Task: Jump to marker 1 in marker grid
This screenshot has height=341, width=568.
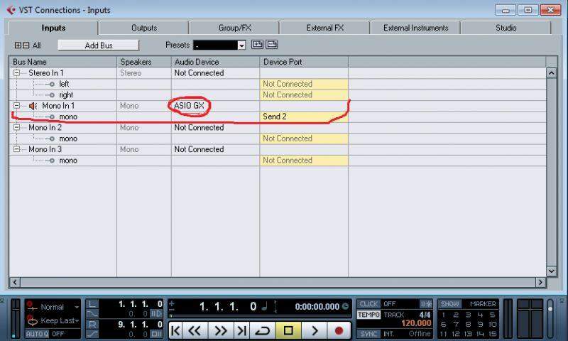Action: tap(443, 315)
